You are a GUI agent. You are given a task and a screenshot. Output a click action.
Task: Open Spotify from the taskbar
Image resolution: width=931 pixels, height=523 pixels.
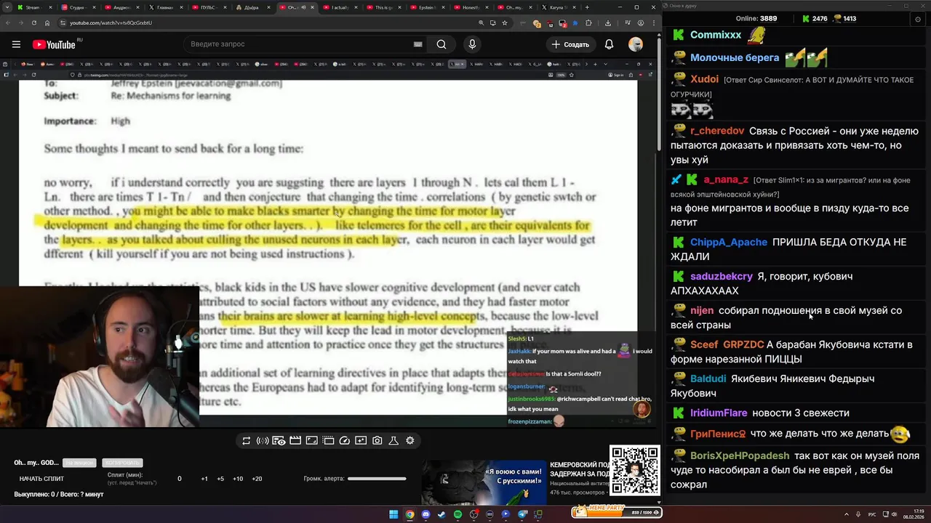(x=457, y=514)
